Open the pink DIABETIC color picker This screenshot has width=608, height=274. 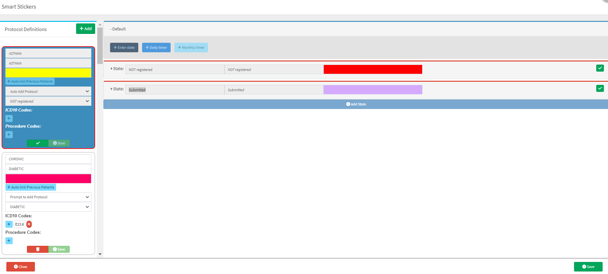(x=48, y=179)
